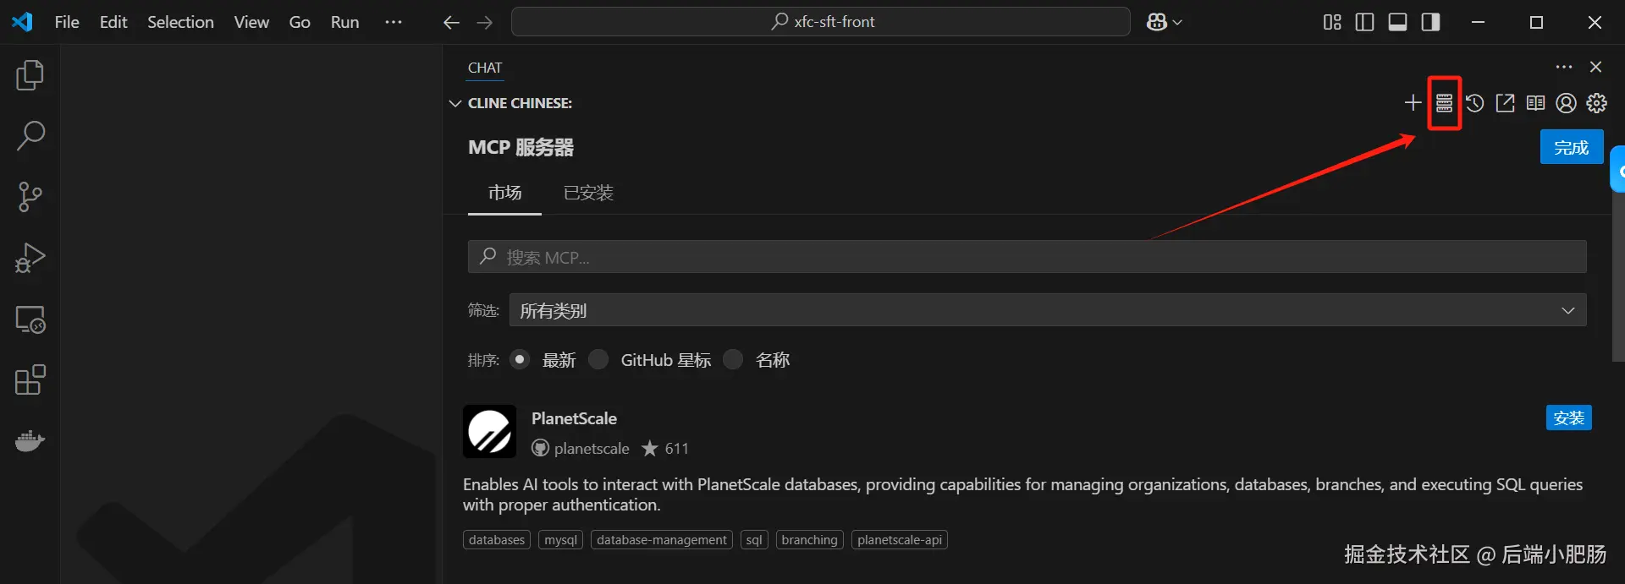
Task: Open the Cline book/docs icon
Action: 1535,103
